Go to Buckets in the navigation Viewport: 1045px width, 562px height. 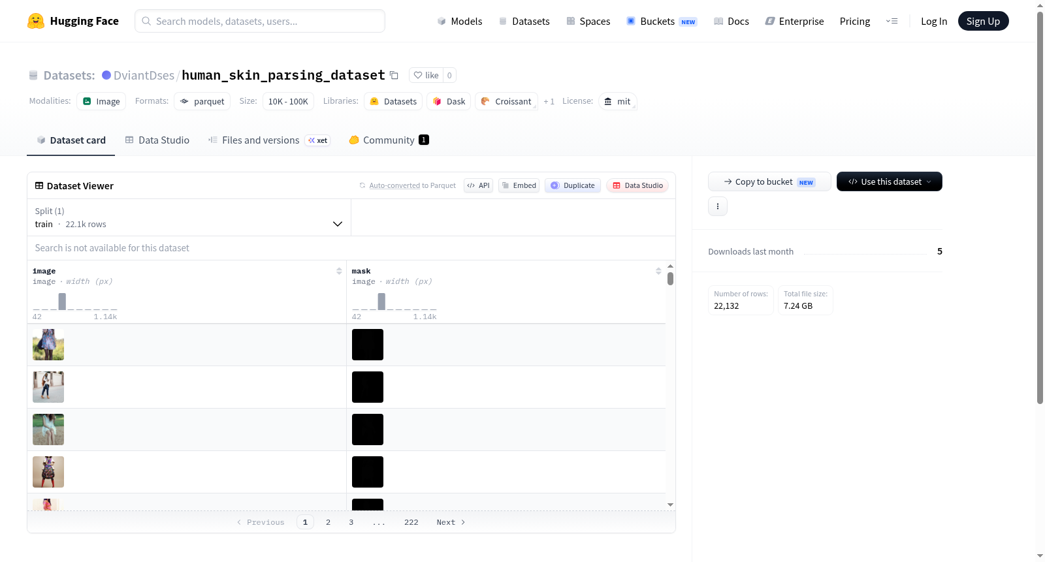(662, 21)
